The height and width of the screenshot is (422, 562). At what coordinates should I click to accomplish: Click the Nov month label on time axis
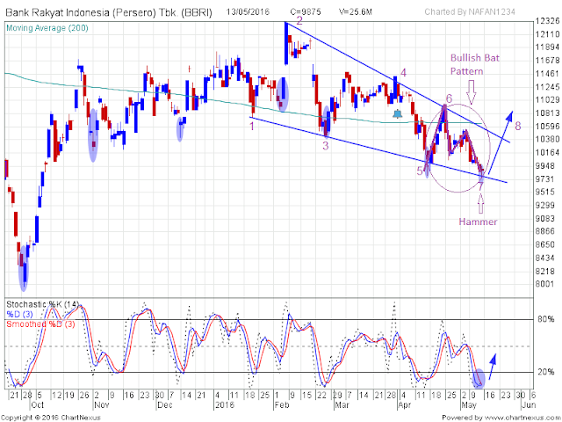(102, 405)
